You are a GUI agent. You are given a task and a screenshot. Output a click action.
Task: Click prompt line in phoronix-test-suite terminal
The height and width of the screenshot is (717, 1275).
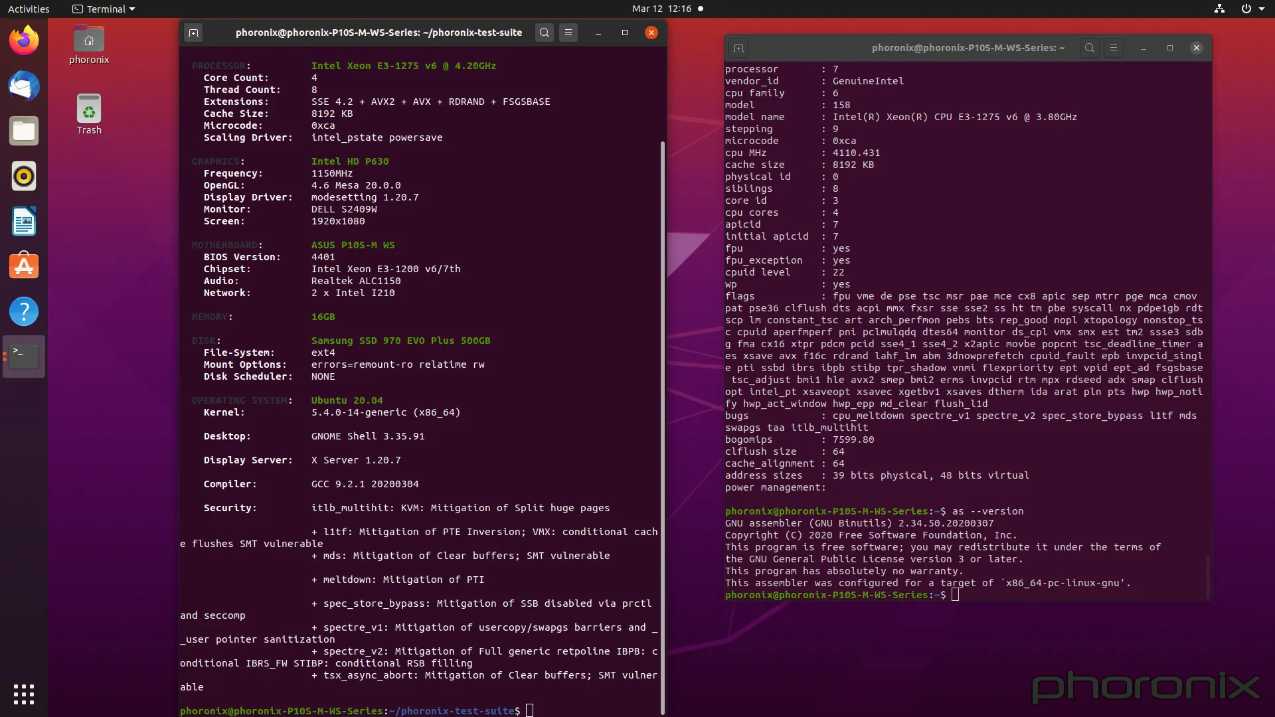tap(356, 710)
